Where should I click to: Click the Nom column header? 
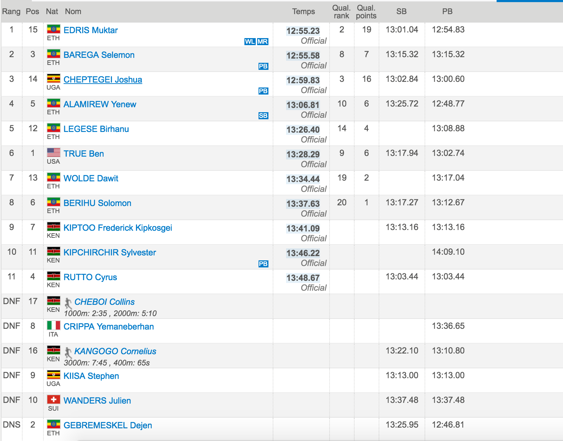(x=73, y=12)
